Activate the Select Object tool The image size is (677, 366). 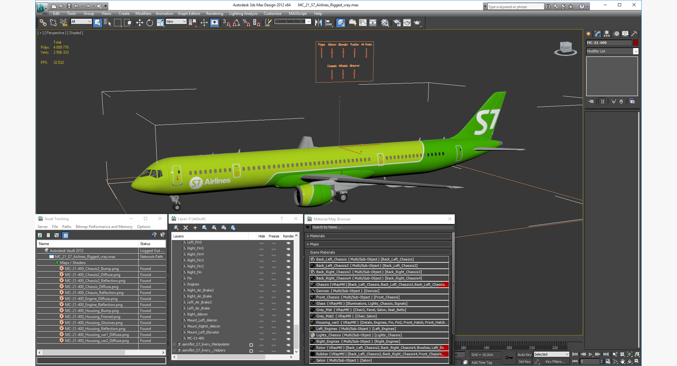click(98, 22)
